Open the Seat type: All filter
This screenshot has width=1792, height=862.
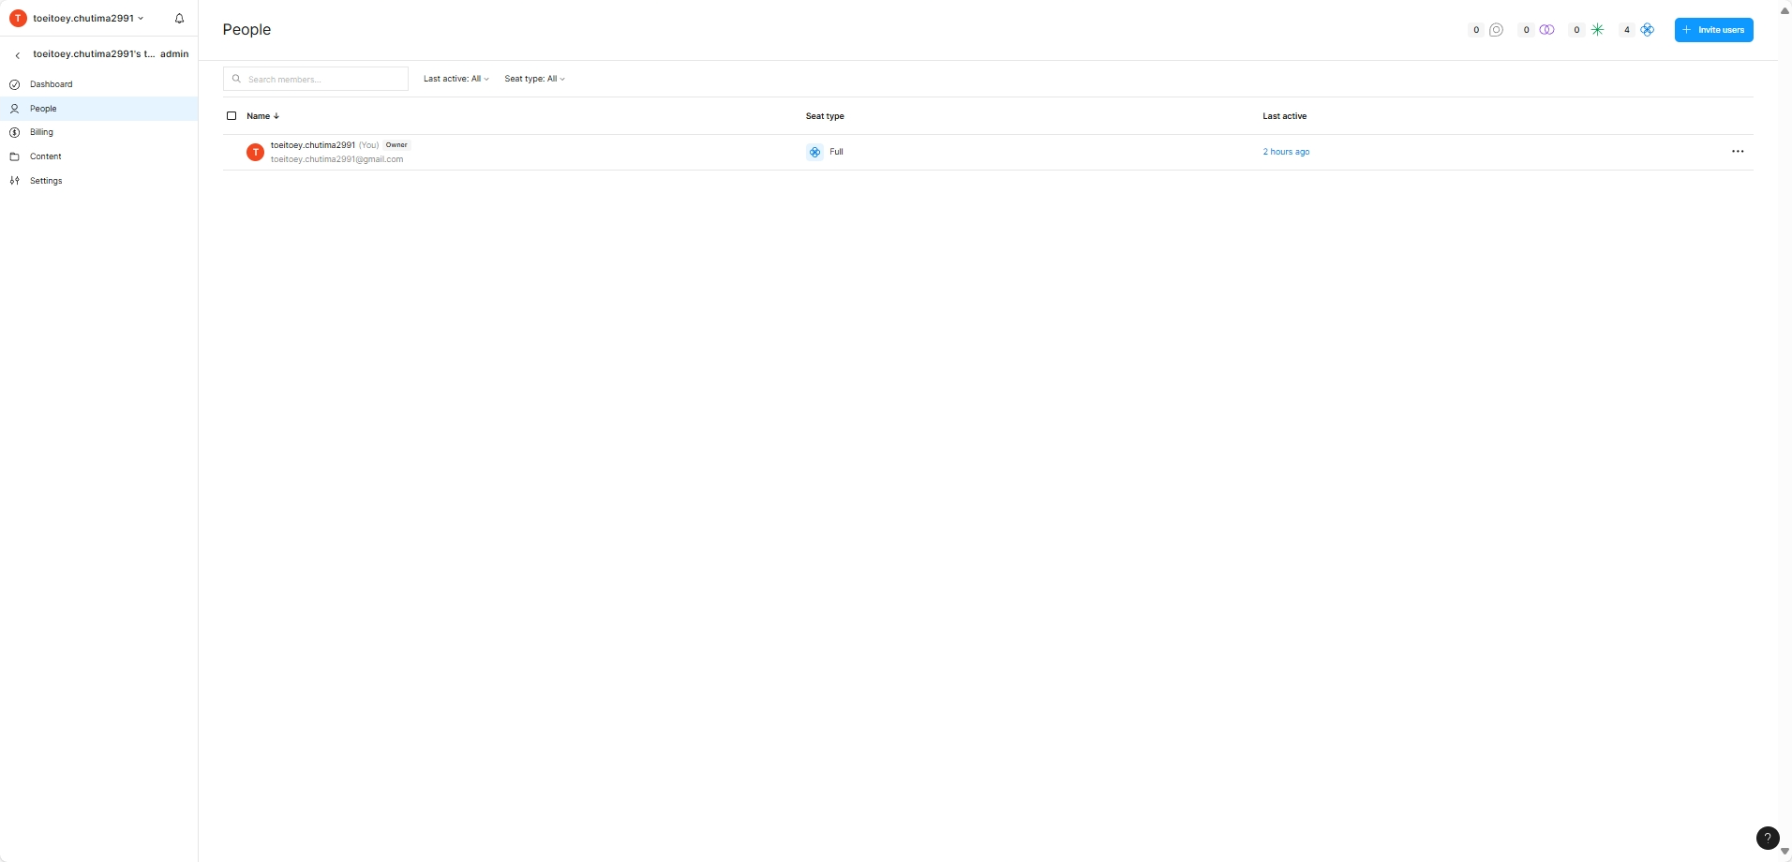[535, 79]
